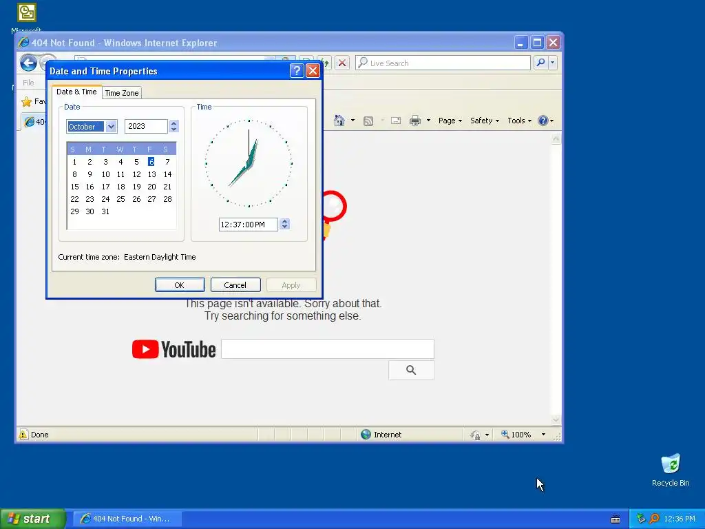Click the taskbar clock showing 12:36 PM
Viewport: 705px width, 529px height.
pyautogui.click(x=680, y=519)
